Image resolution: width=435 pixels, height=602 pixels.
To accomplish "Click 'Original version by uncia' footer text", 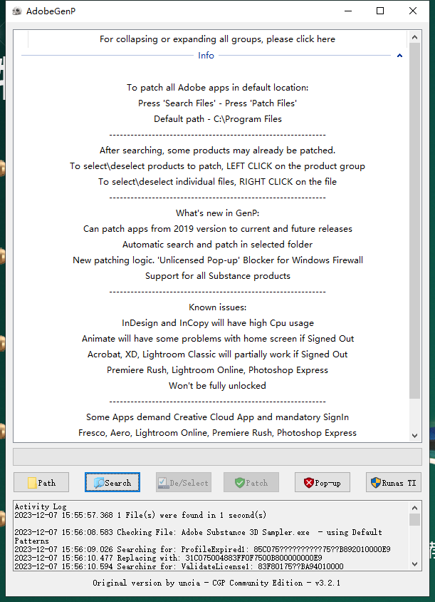I will (216, 583).
